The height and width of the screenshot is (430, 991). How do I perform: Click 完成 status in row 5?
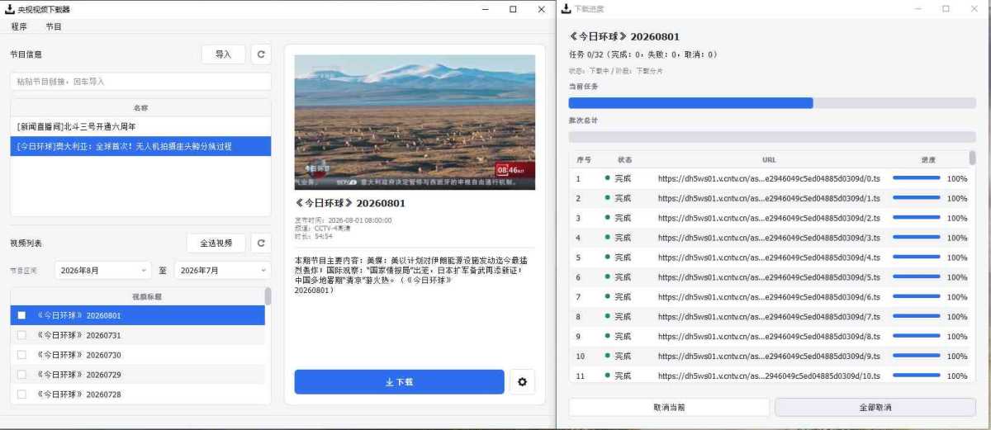(x=623, y=258)
